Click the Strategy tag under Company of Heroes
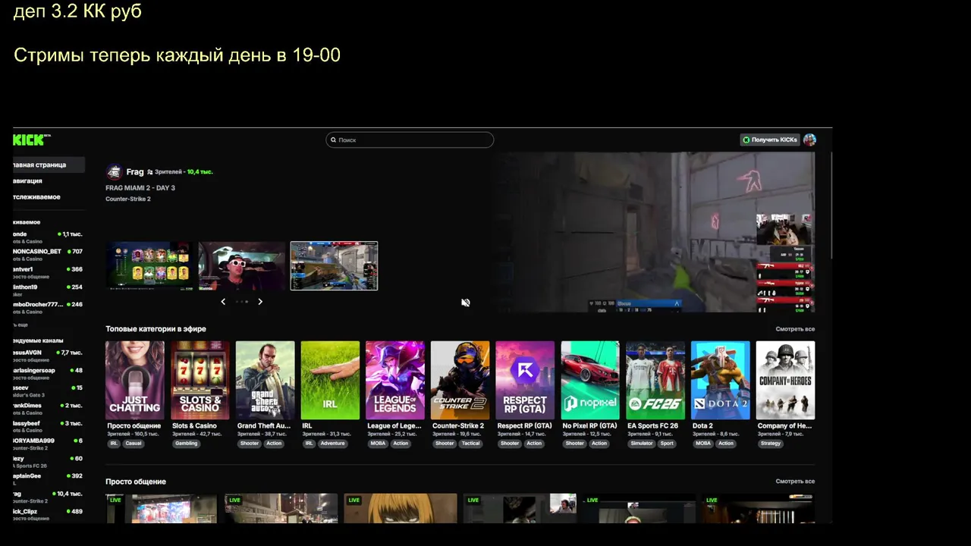 [x=771, y=444]
